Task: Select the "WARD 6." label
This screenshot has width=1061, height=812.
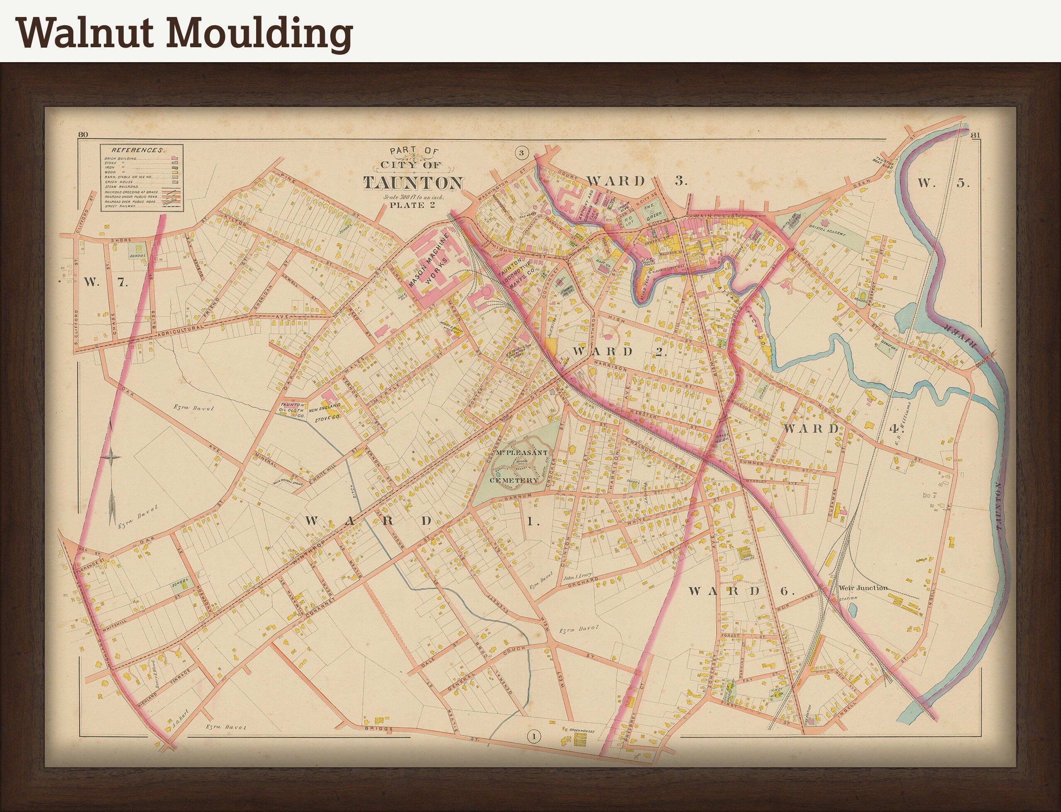Action: (x=742, y=591)
